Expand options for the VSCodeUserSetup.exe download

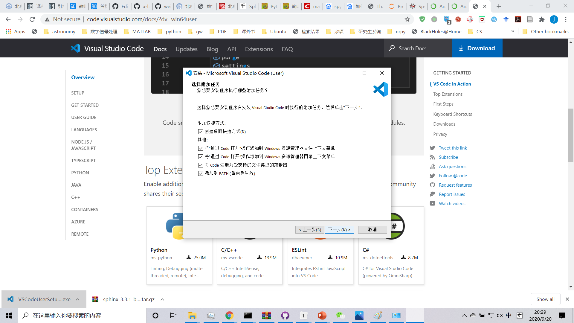coord(78,299)
